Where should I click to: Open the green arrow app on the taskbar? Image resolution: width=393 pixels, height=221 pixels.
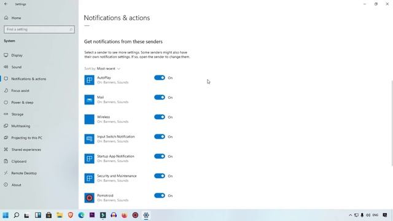tap(103, 215)
